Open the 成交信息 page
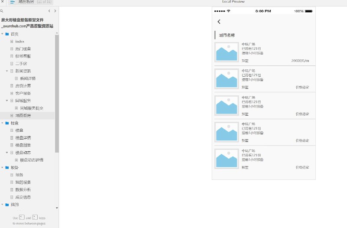The height and width of the screenshot is (228, 347). 23,197
